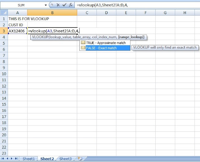Select all cells corner button
Image resolution: width=200 pixels, height=162 pixels.
coord(4,12)
